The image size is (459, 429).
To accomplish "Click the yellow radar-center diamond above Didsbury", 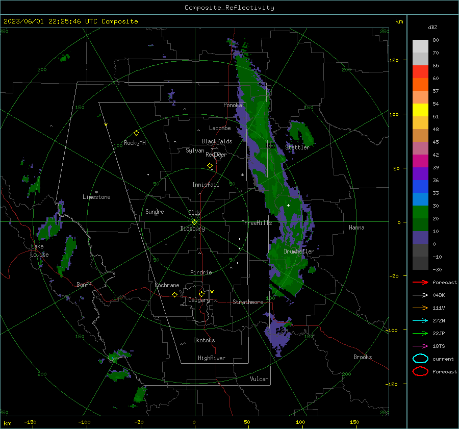I will click(194, 222).
